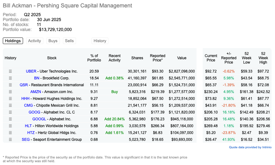Viewport: 275px width, 165px height.
Task: Sort by Reported Price header
Action: point(158,58)
